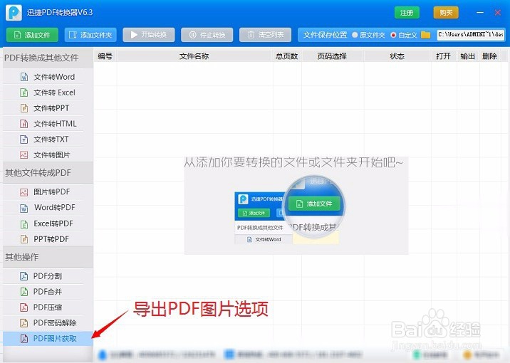Minimize the converter window
This screenshot has width=510, height=363.
click(480, 12)
